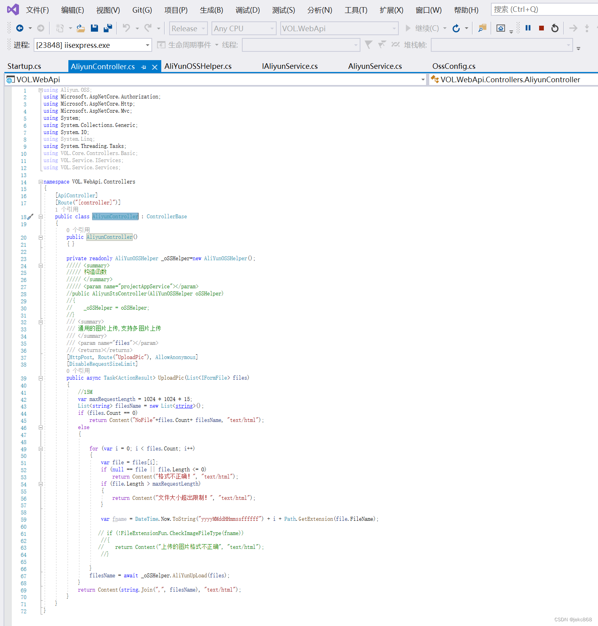Open the VOL.WebApi.Controllers.AliyunController type dropdown
Viewport: 598px width, 626px height.
click(514, 79)
